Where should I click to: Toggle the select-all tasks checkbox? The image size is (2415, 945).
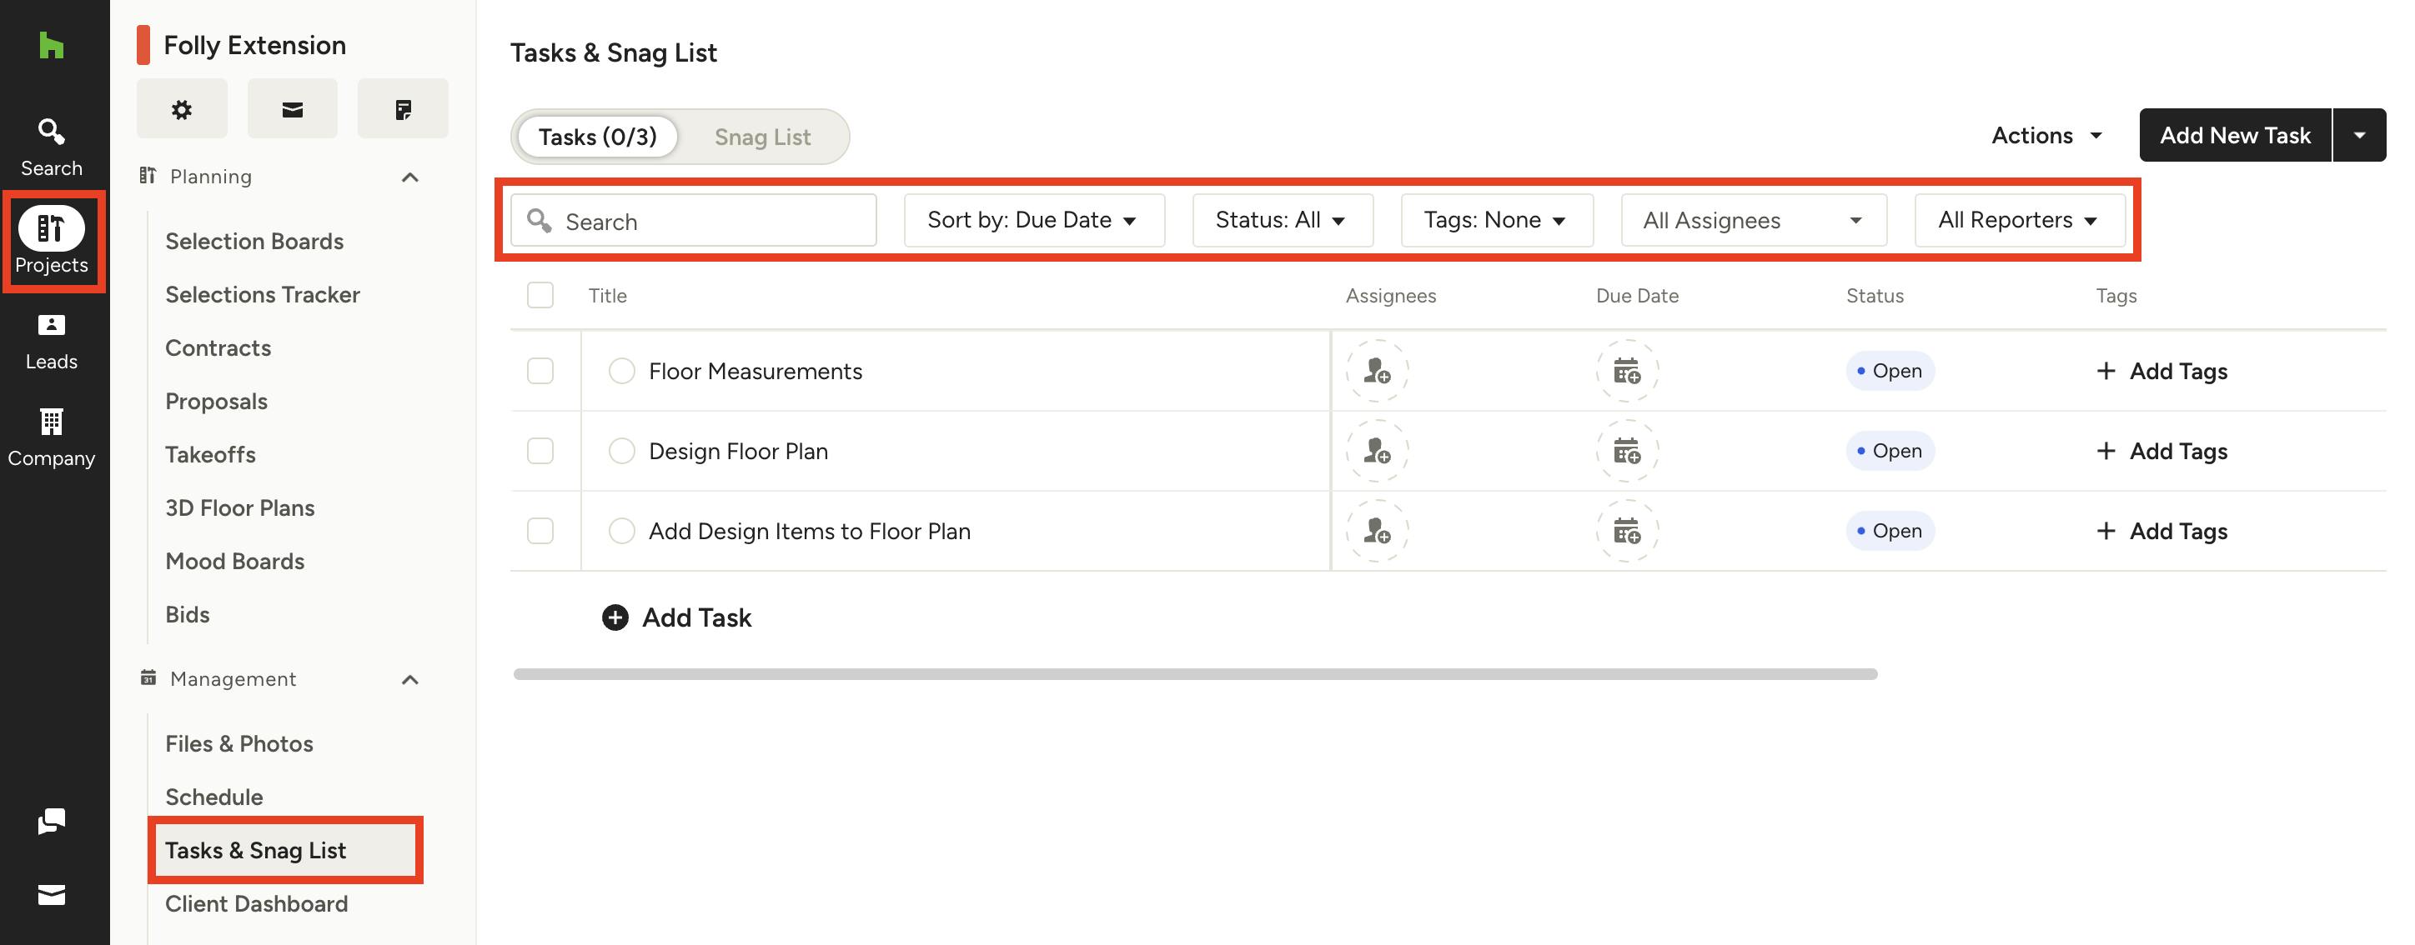[540, 295]
